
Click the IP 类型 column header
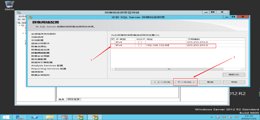click(x=125, y=39)
